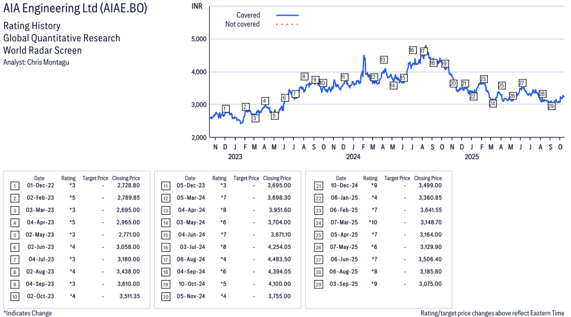This screenshot has height=317, width=571.
Task: Click chart marker 24 on the graph
Action: 493,103
